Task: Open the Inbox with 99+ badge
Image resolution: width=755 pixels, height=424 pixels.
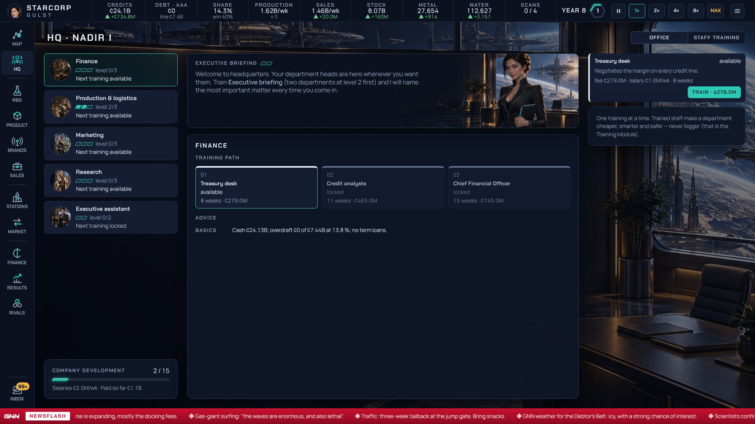Action: coord(17,392)
